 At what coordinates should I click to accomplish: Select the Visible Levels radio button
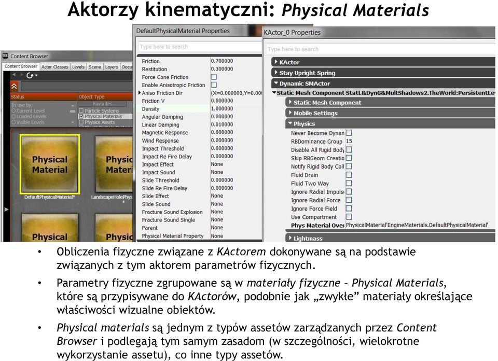13,122
